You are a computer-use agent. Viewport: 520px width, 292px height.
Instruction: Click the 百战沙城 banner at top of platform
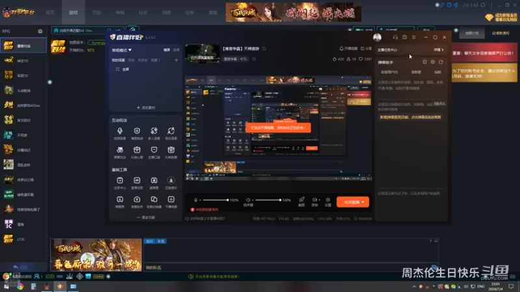coord(294,12)
